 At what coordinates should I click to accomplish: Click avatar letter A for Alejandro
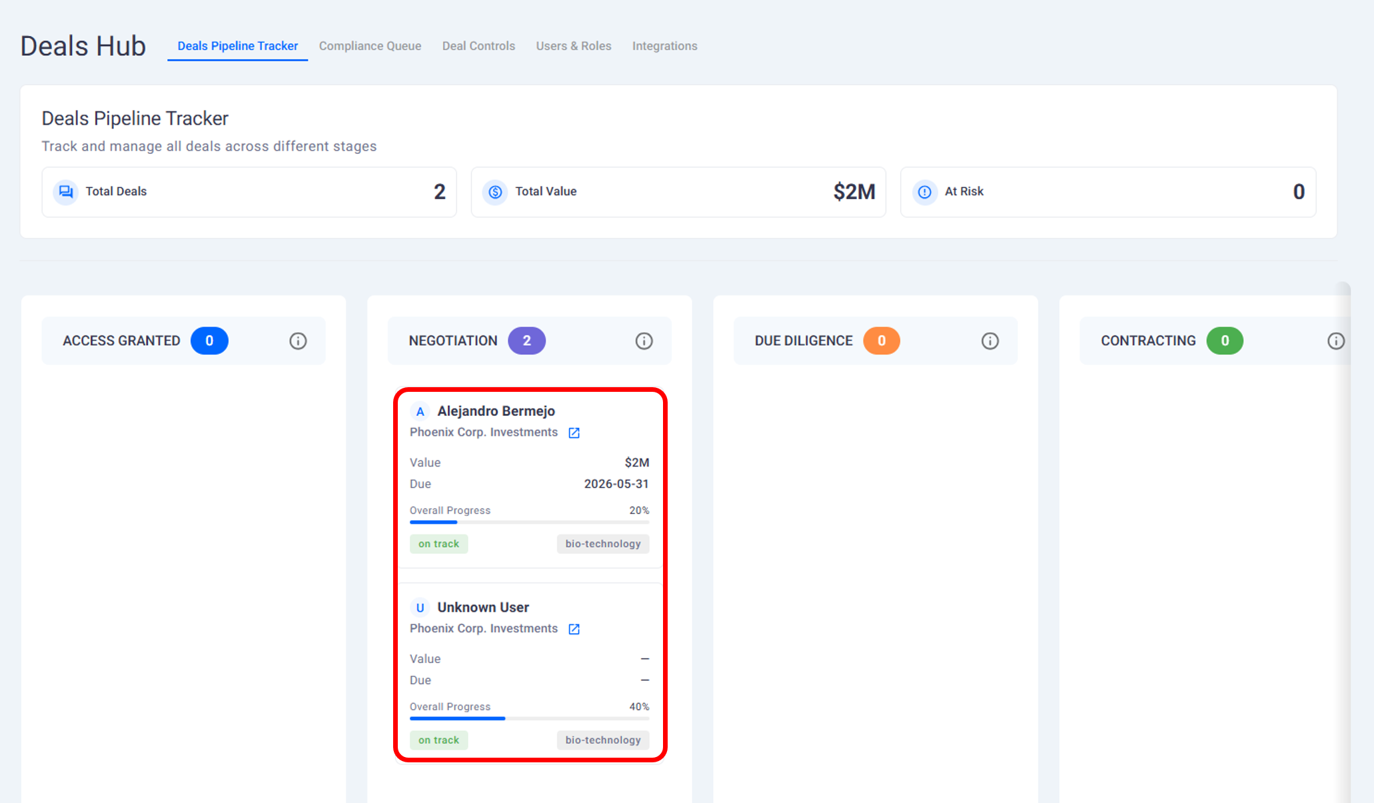(x=420, y=412)
